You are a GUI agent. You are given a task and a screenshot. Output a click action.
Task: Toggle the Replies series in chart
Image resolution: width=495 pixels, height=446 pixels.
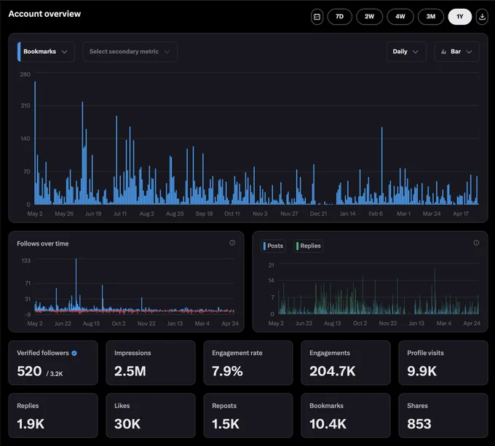309,246
